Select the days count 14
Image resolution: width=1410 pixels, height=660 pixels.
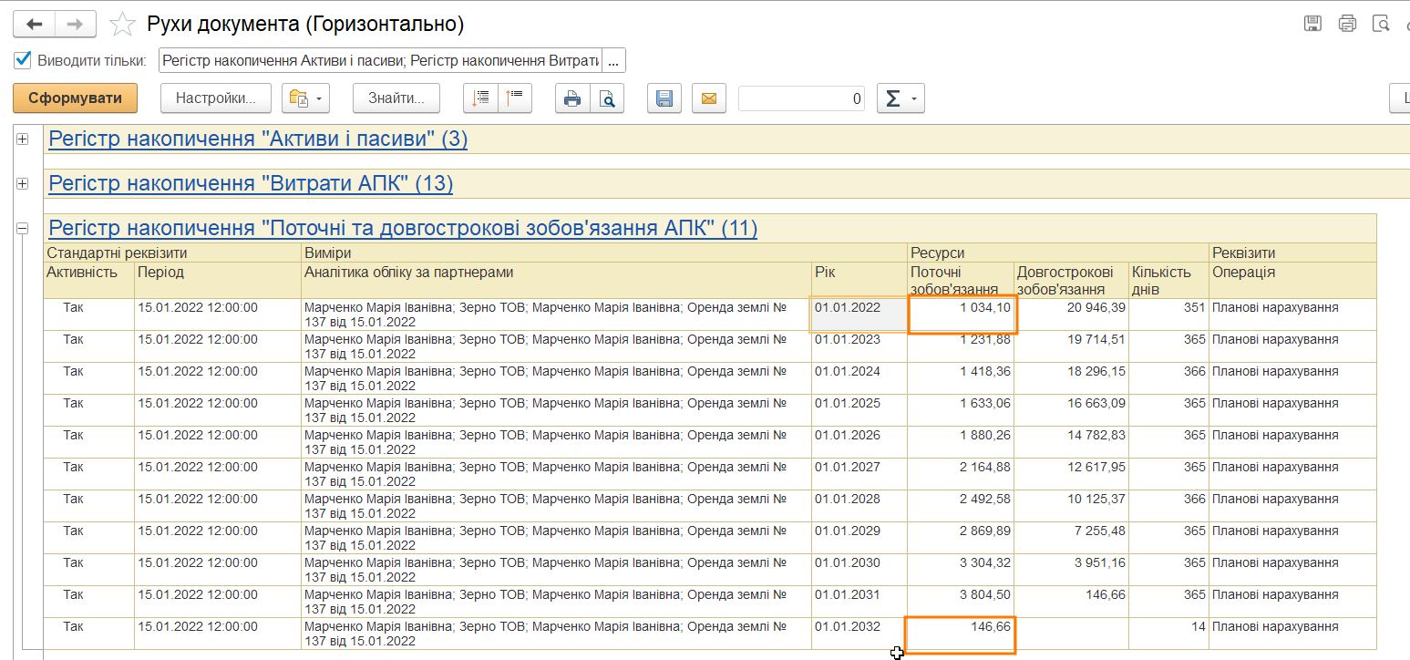[x=1169, y=634]
